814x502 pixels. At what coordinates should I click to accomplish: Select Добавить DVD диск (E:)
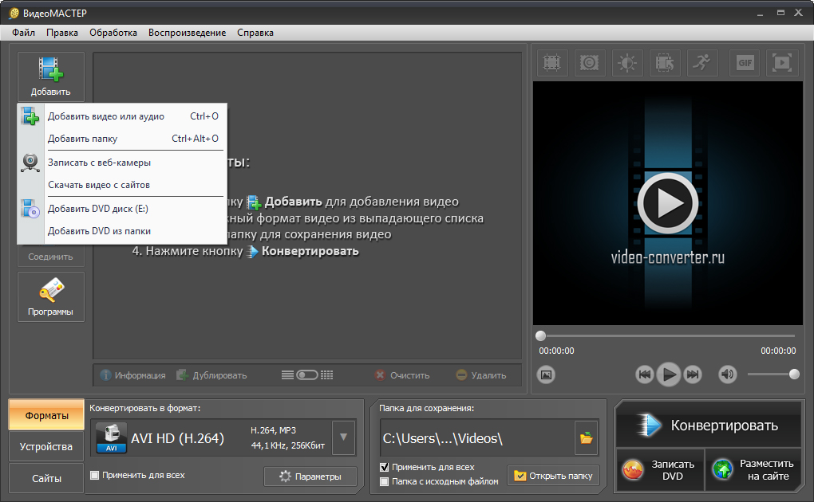122,209
